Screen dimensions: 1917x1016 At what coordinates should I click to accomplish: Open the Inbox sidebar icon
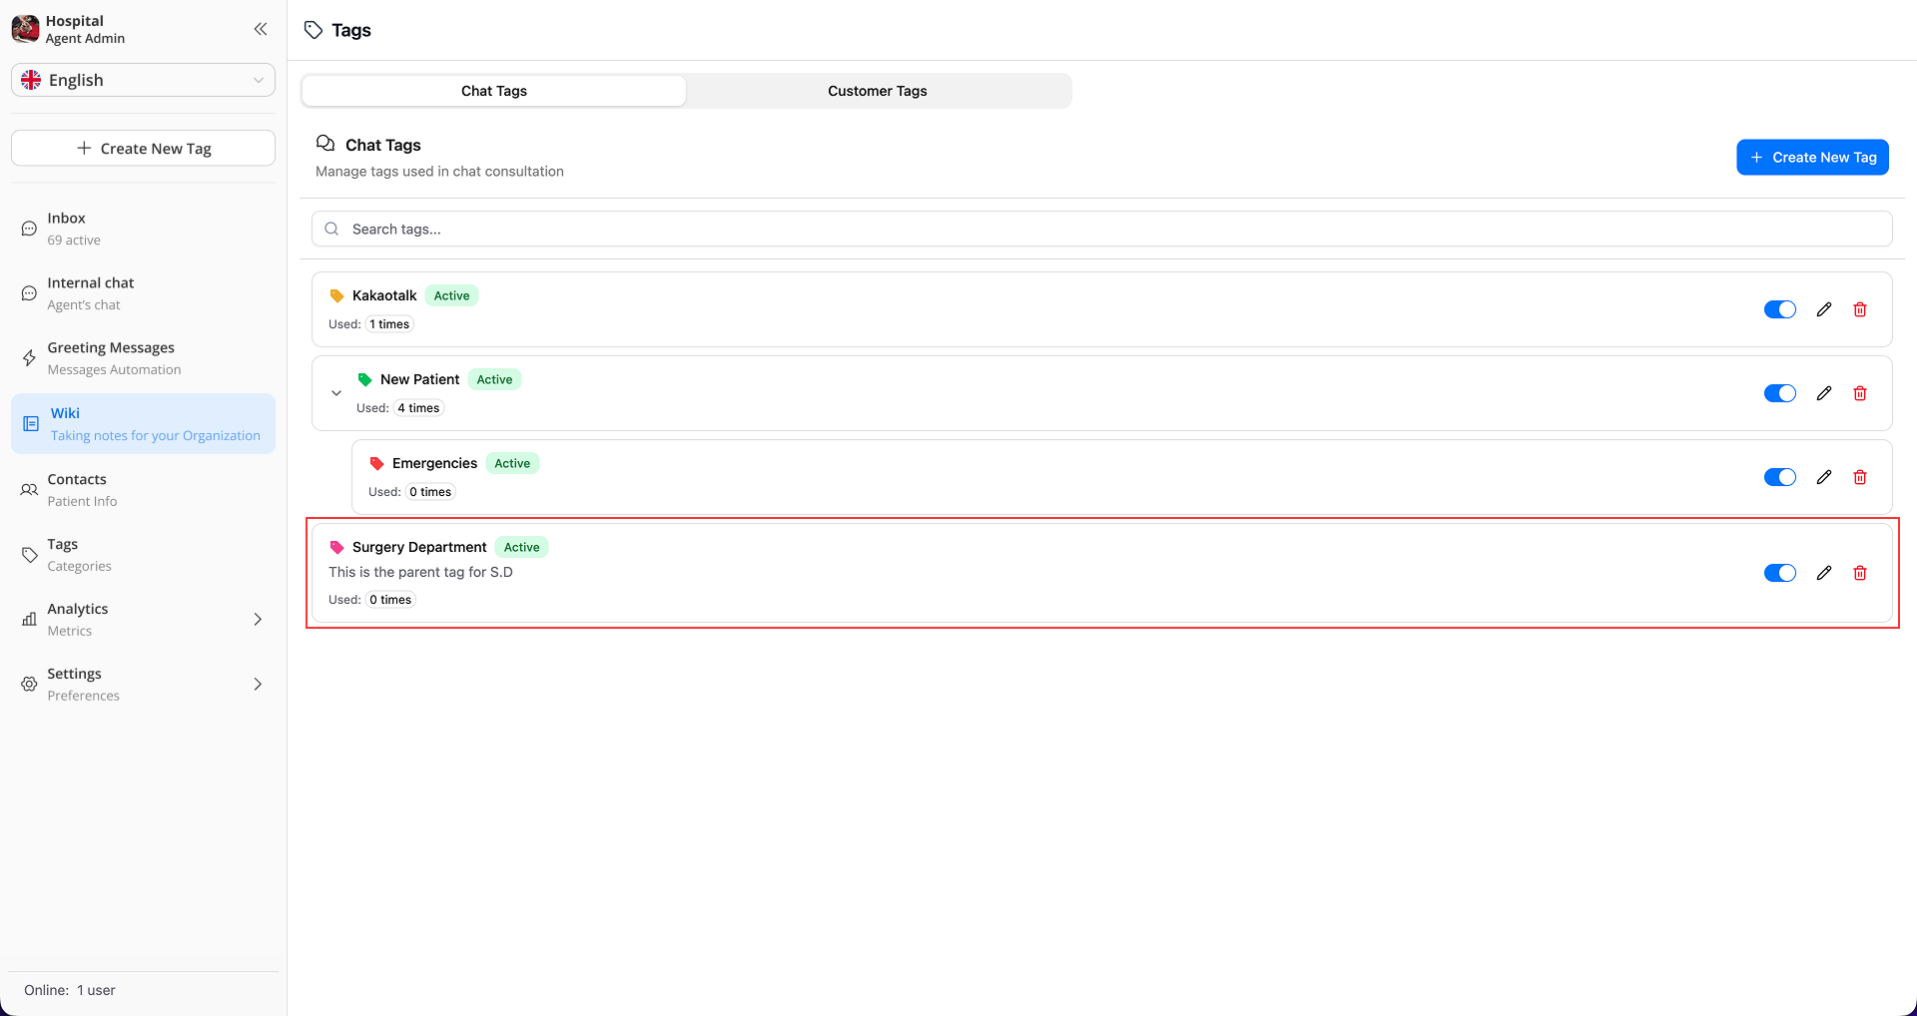coord(28,228)
